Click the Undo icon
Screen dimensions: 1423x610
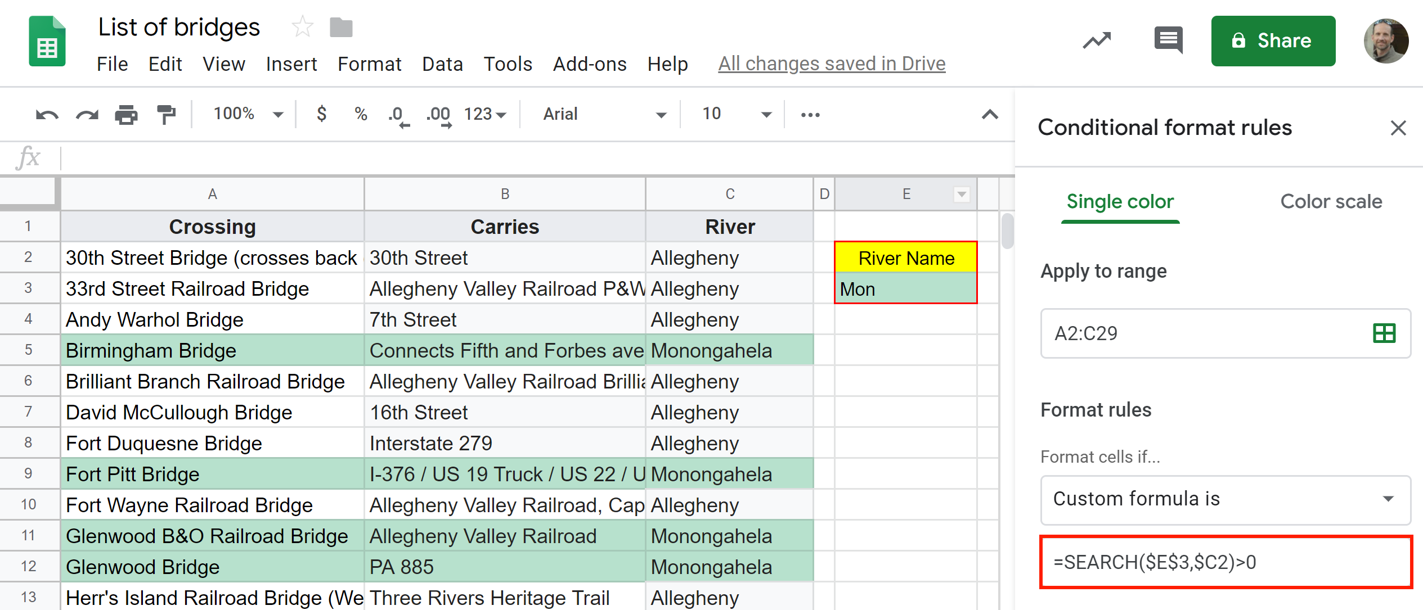pyautogui.click(x=46, y=114)
